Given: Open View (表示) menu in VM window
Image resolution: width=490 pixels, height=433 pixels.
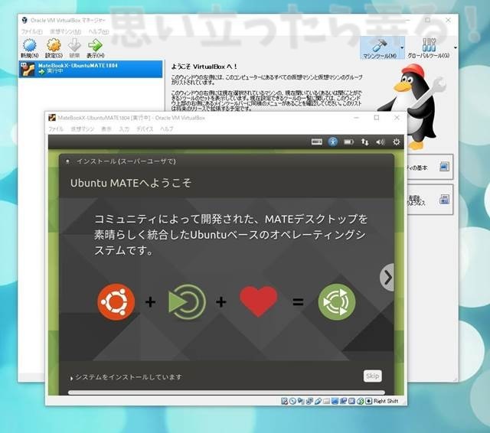Looking at the screenshot, I should tap(106, 129).
